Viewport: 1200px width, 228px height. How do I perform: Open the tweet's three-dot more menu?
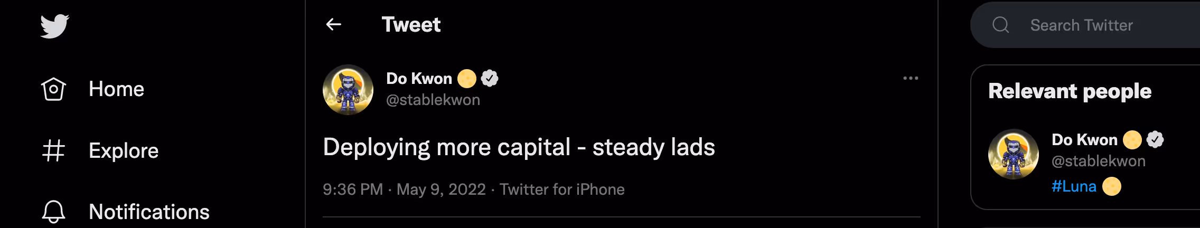click(911, 78)
